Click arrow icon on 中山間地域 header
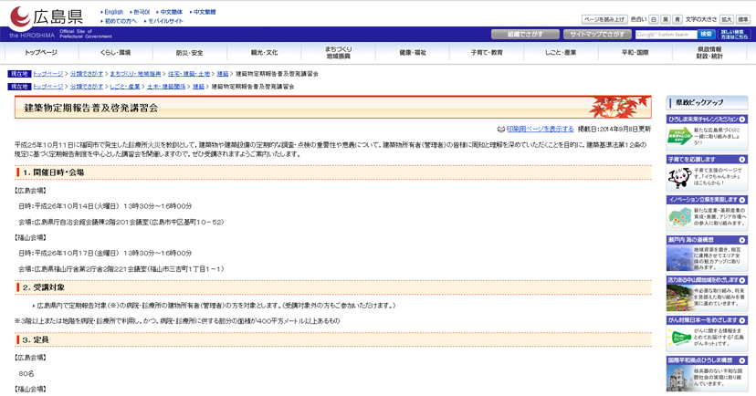 742,280
